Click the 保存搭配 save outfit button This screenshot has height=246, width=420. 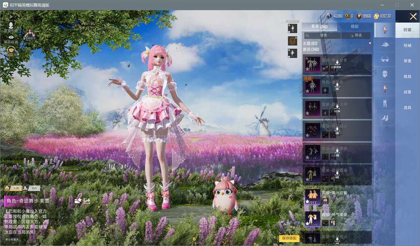point(289,238)
